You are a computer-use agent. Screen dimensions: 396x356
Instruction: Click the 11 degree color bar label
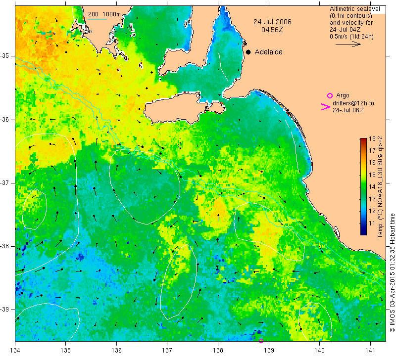(372, 223)
